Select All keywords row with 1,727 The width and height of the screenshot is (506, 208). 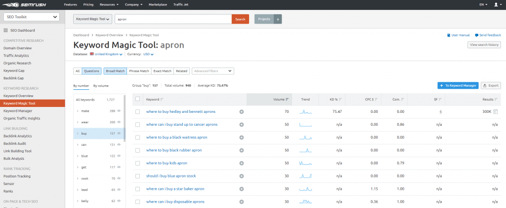(x=98, y=100)
